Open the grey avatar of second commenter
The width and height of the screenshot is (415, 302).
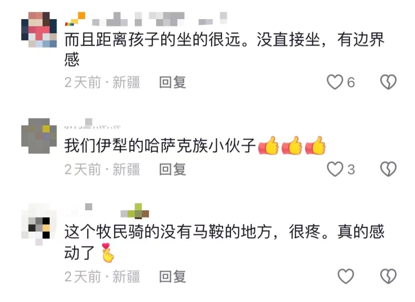pyautogui.click(x=39, y=136)
